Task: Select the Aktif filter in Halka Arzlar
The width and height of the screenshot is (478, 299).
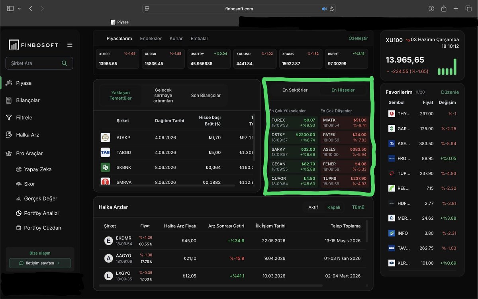Action: [x=313, y=207]
